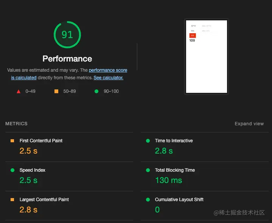Click the red triangle 0–49 legend icon
Screen dimensions: 272x223
click(x=19, y=91)
